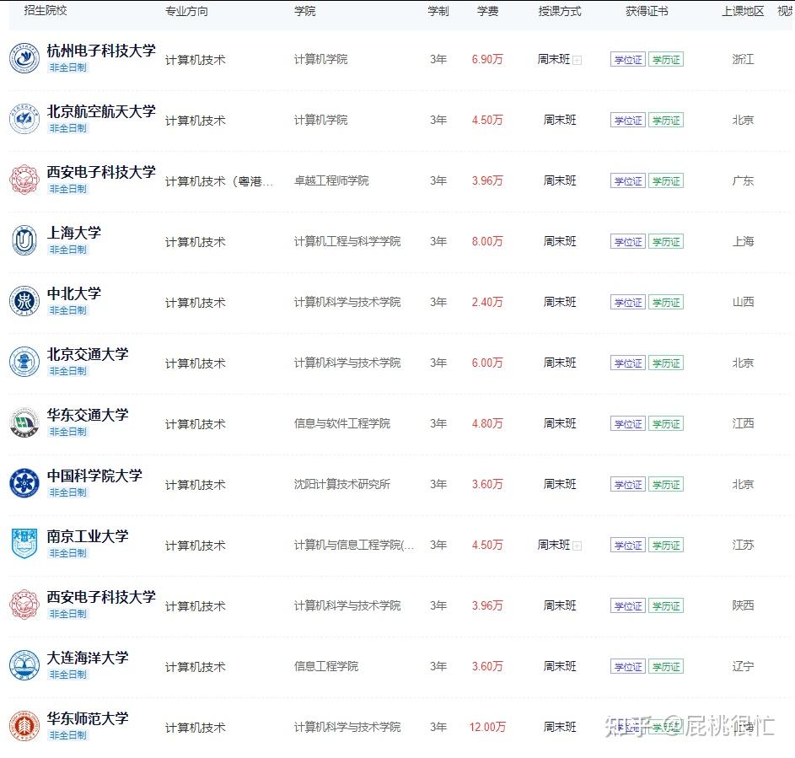Click the 华东师范大学 logo icon
Viewport: 795px width, 758px height.
24,726
